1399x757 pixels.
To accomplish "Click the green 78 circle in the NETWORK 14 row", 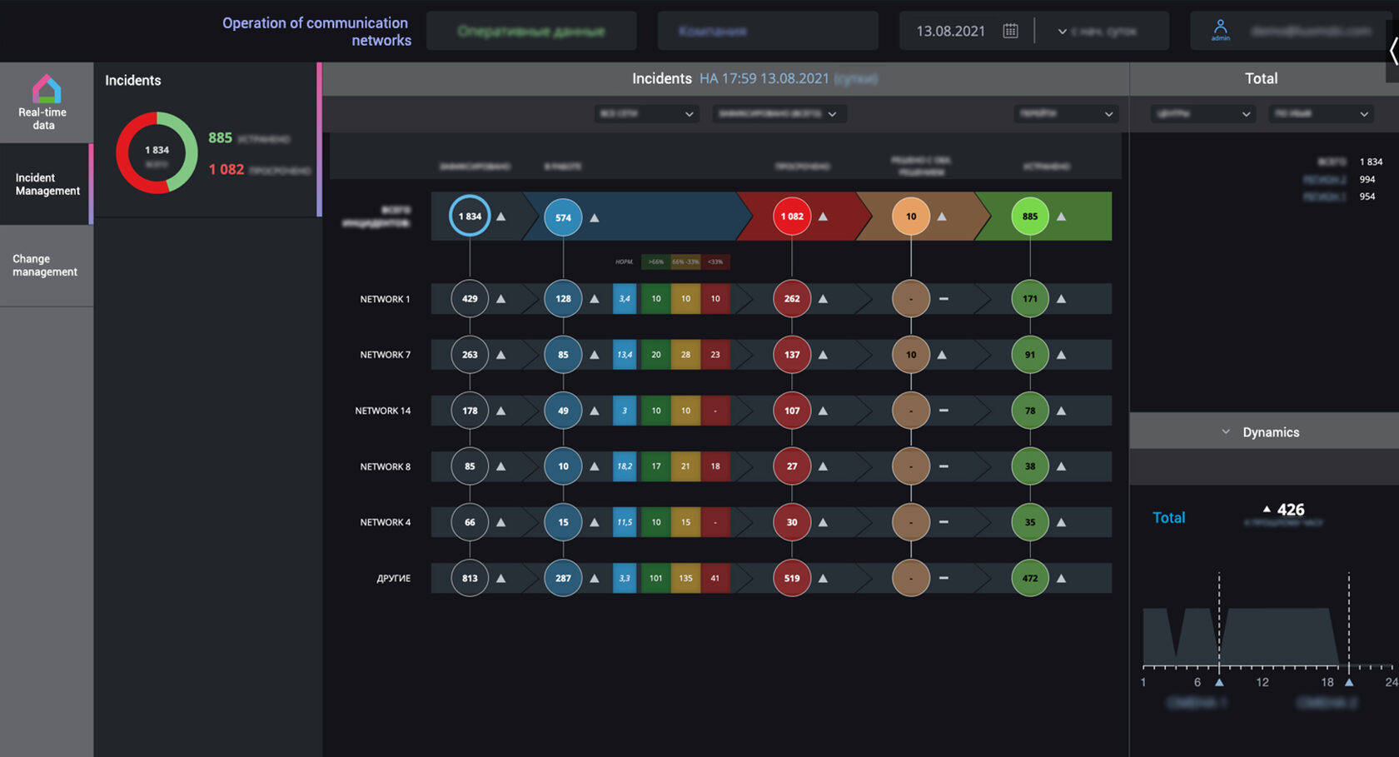I will tap(1030, 411).
